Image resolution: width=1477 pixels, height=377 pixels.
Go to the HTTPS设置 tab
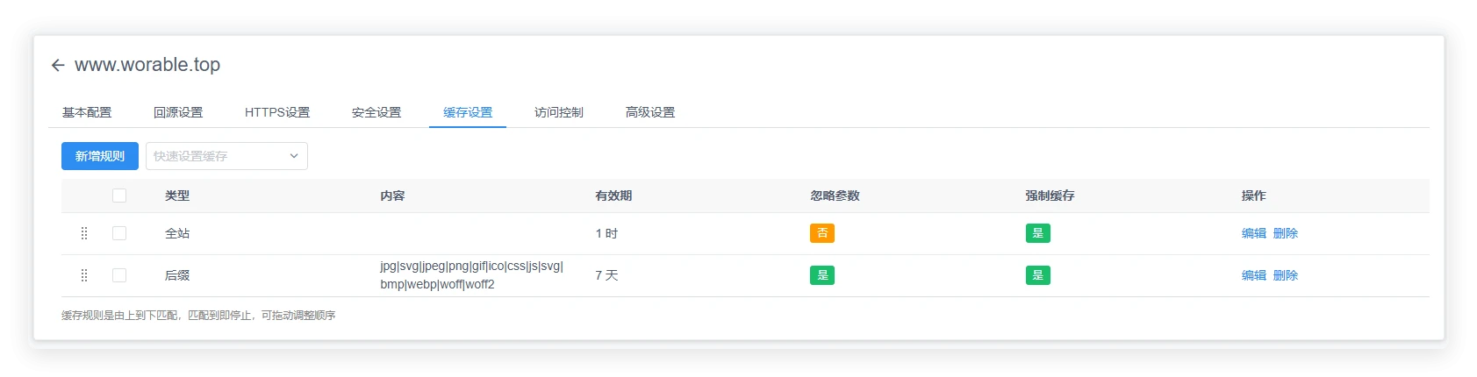click(277, 112)
